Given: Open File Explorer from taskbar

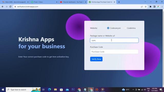Looking at the screenshot, I should 55,90.
